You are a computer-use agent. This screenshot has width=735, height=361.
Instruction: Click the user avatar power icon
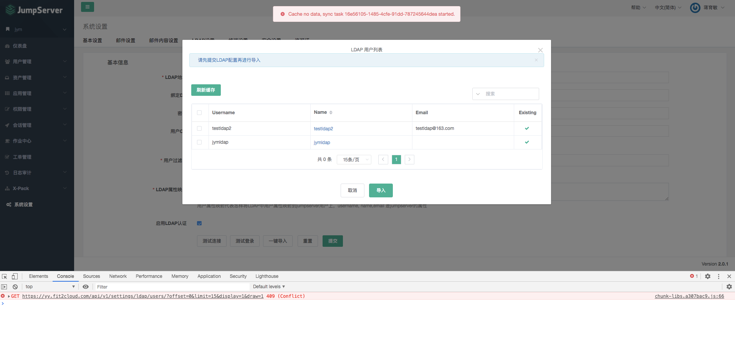pos(695,8)
